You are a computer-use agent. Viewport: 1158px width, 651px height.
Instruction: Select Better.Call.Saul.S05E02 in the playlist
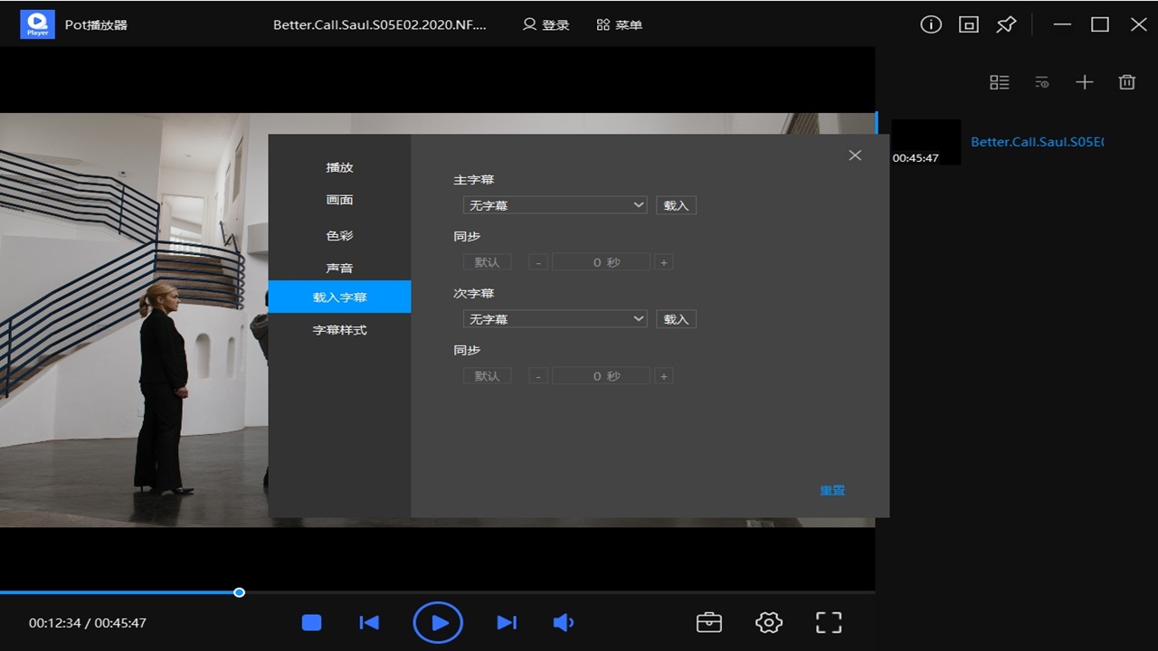pos(1035,141)
